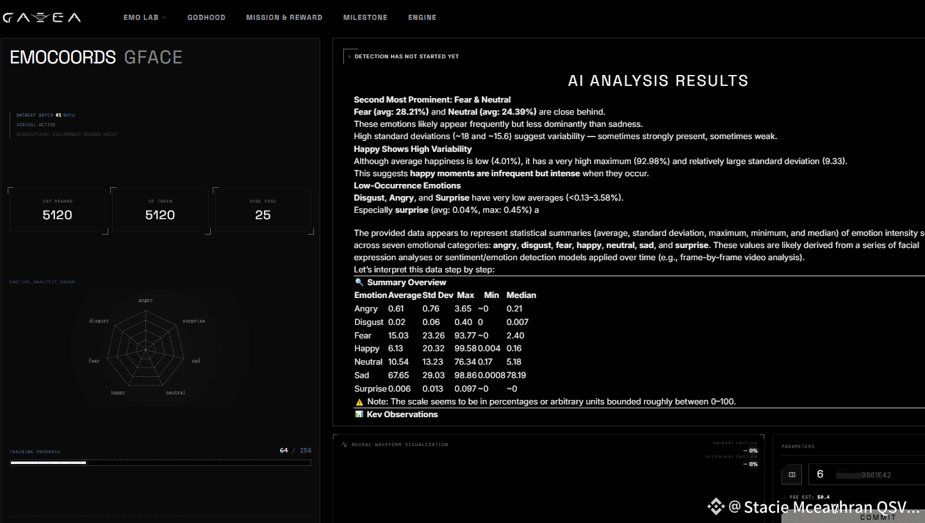Click the warning icon beside Note
The image size is (925, 523).
tap(359, 402)
